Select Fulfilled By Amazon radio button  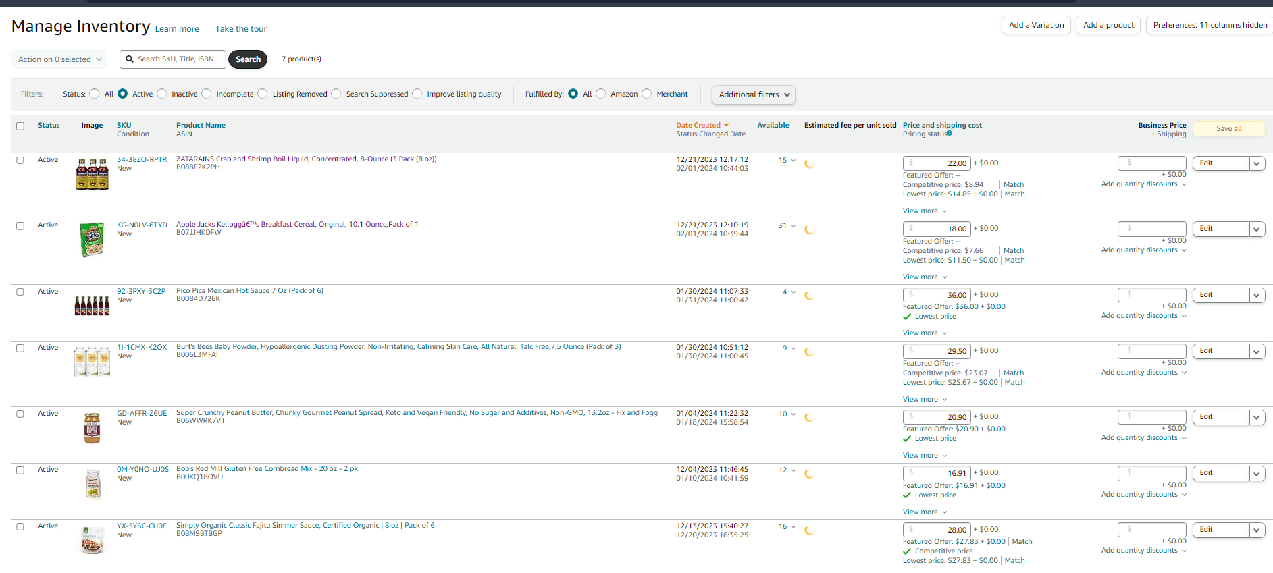tap(601, 94)
